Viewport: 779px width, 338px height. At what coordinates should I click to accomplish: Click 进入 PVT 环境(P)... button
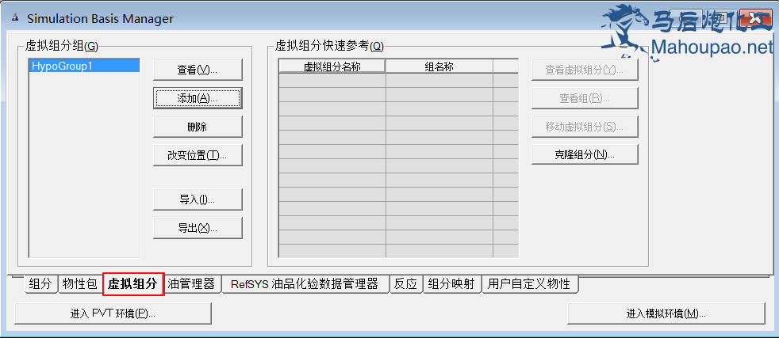pyautogui.click(x=113, y=313)
